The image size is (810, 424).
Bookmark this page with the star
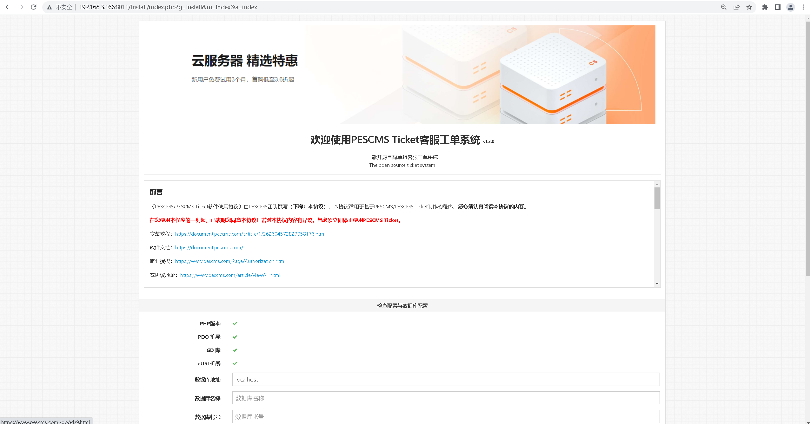pyautogui.click(x=749, y=7)
